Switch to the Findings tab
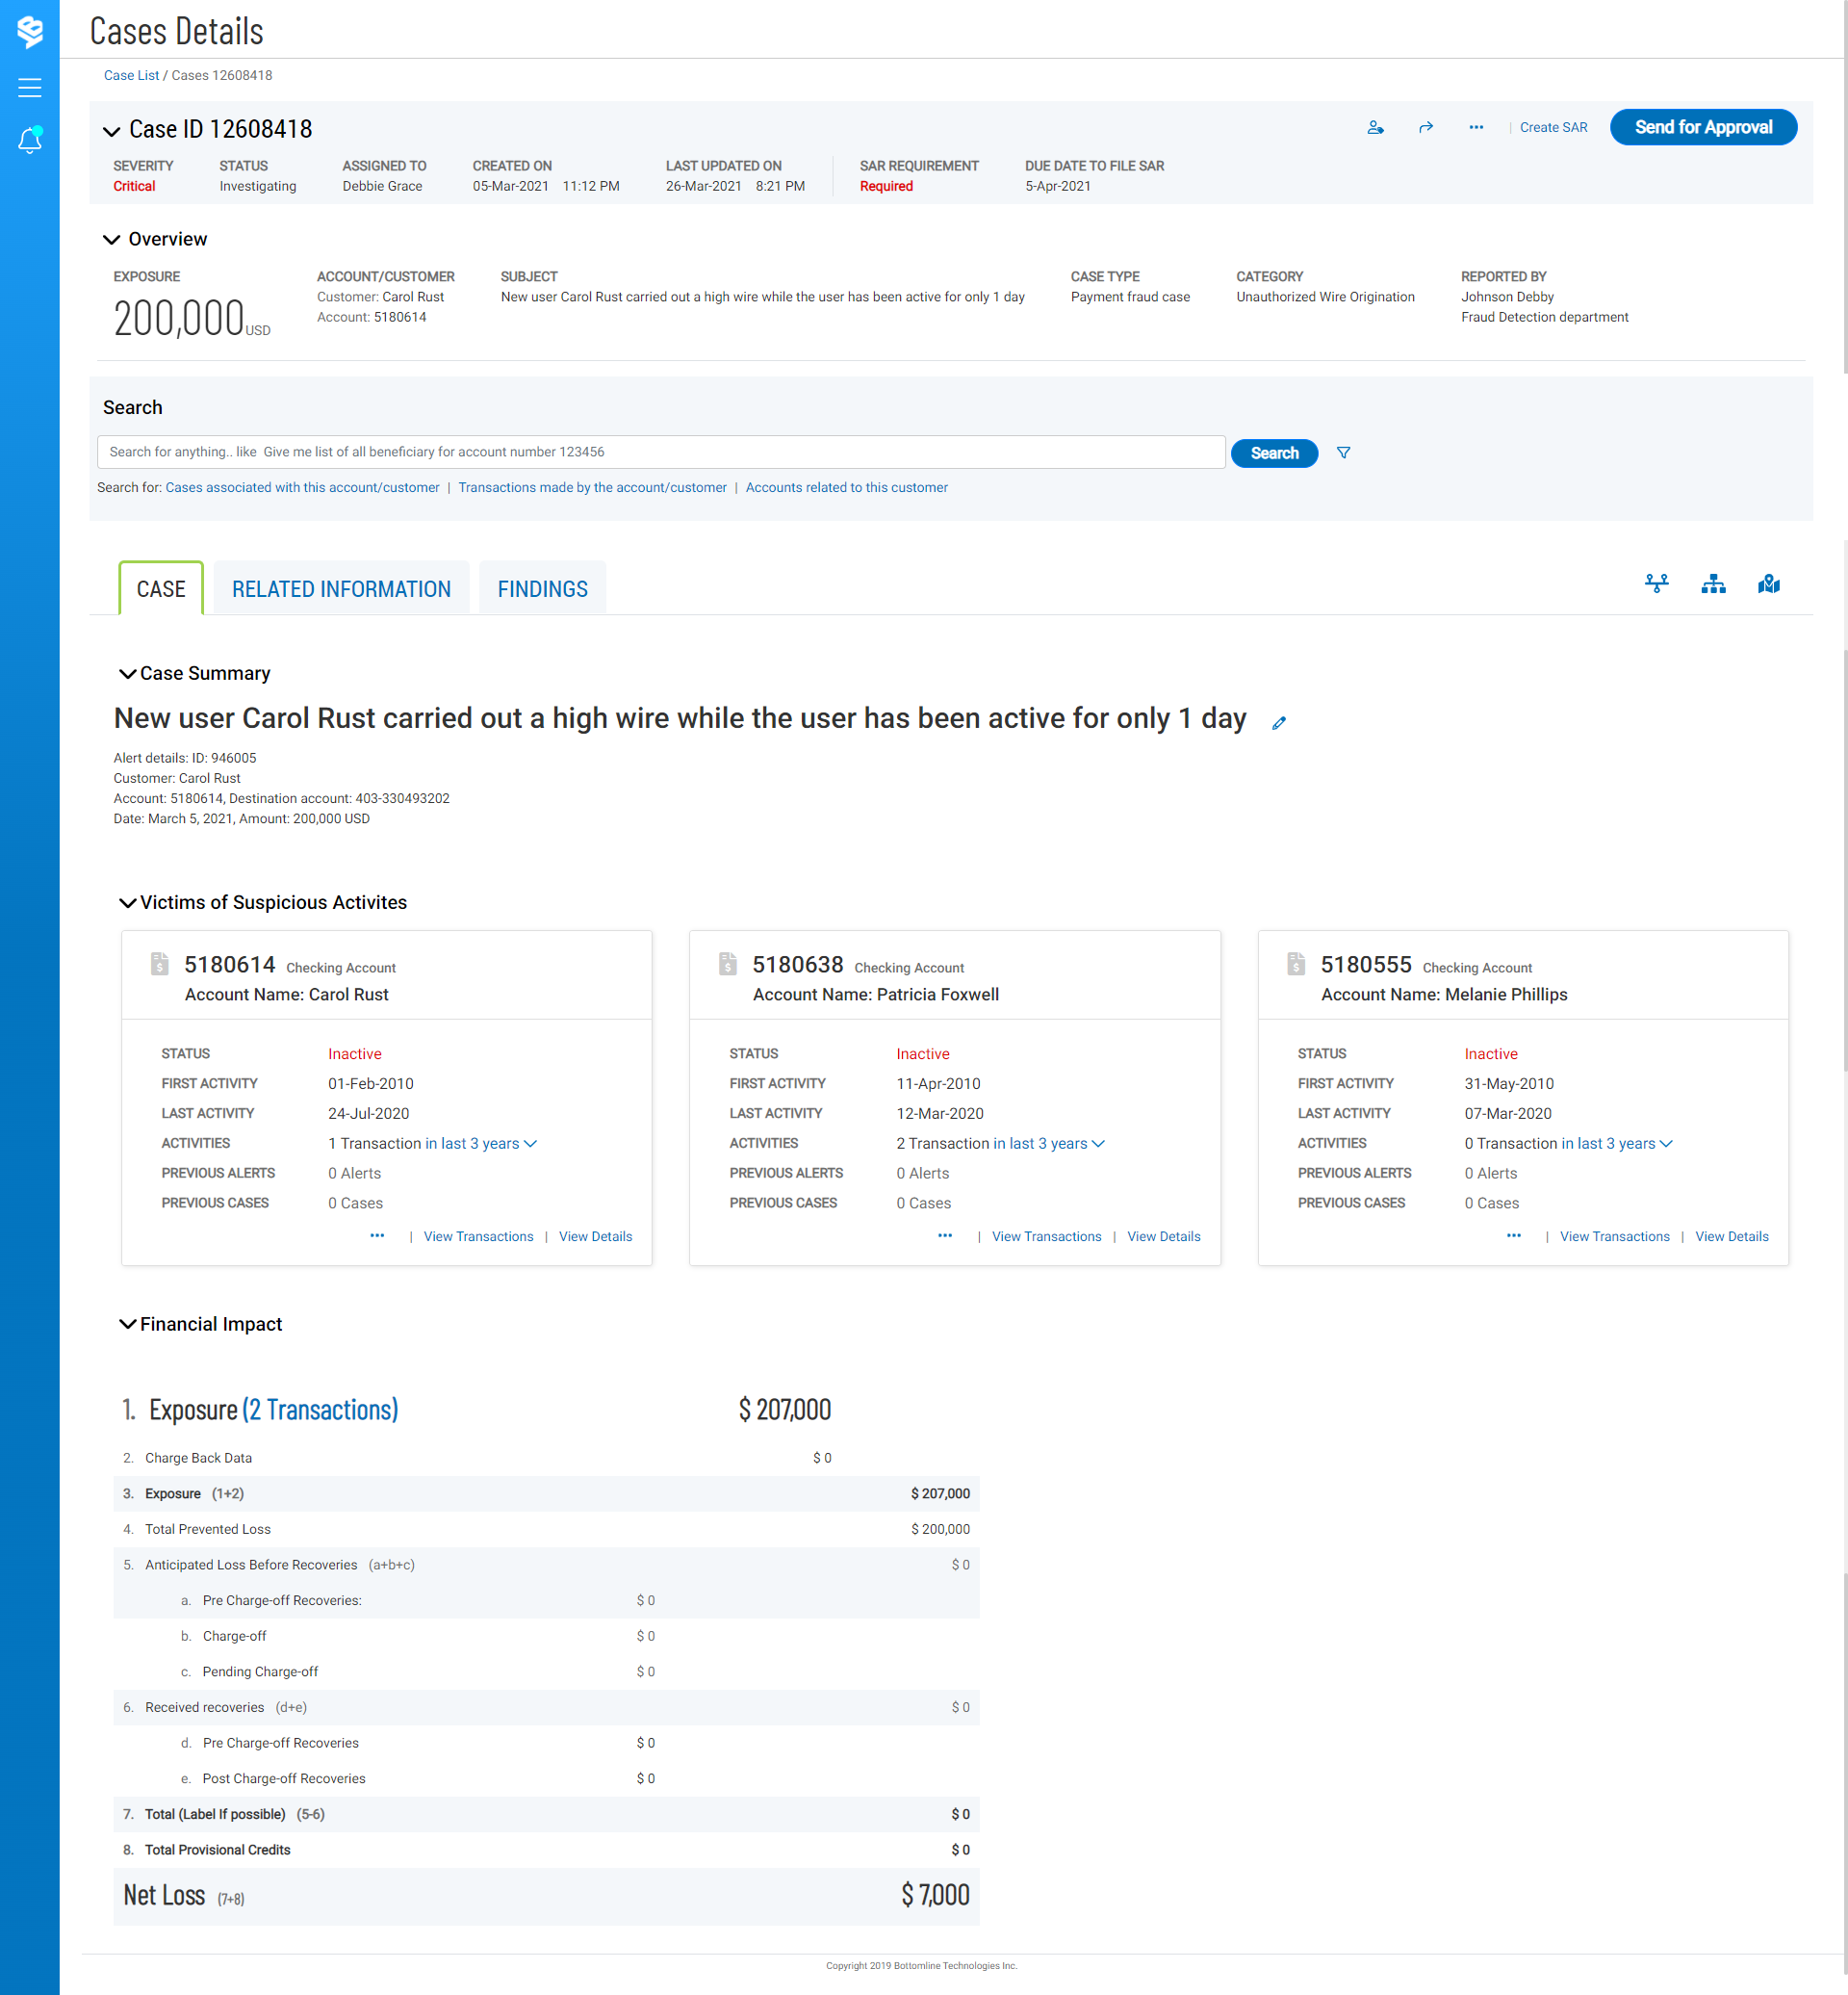This screenshot has height=1995, width=1848. click(x=542, y=589)
